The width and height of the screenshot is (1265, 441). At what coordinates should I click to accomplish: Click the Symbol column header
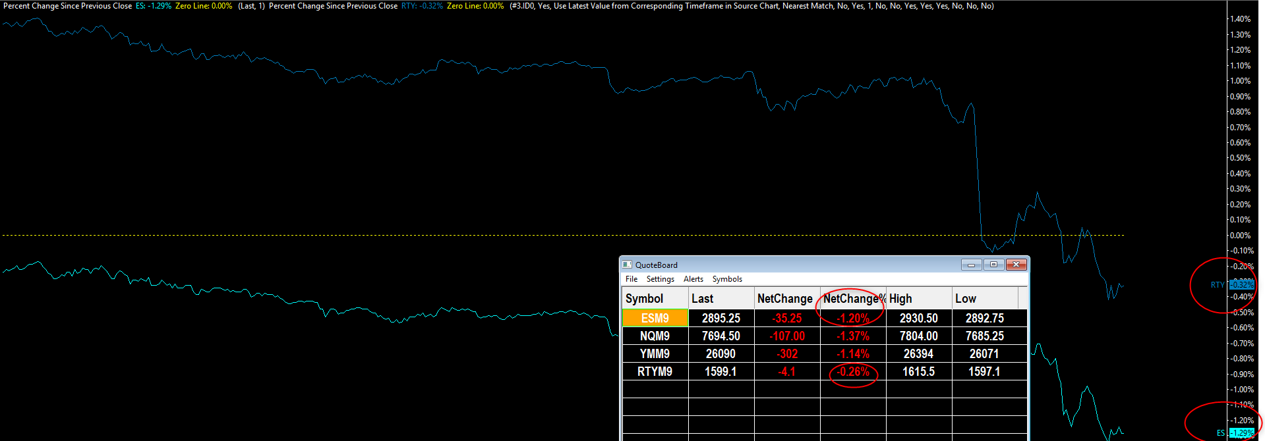(x=655, y=298)
